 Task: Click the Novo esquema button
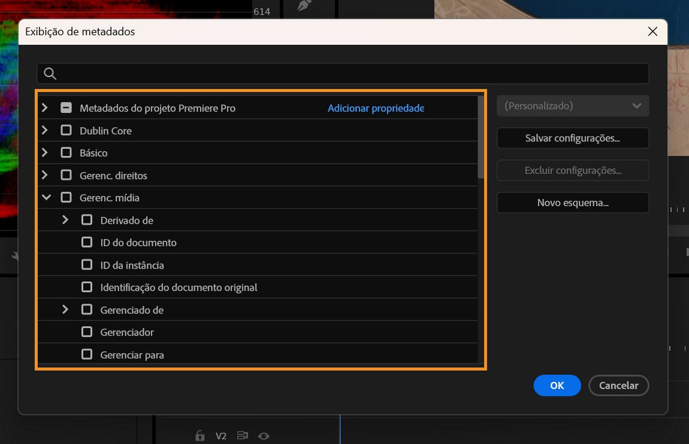click(x=572, y=202)
